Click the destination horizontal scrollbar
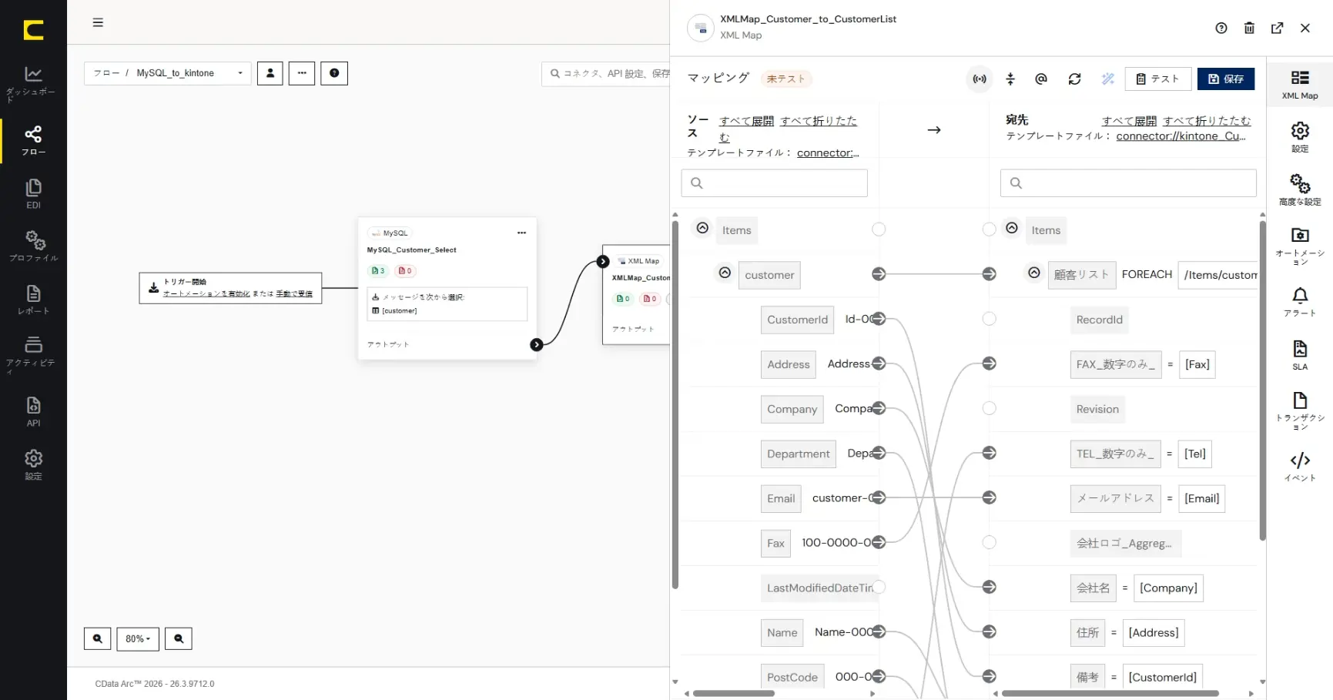 (1110, 693)
